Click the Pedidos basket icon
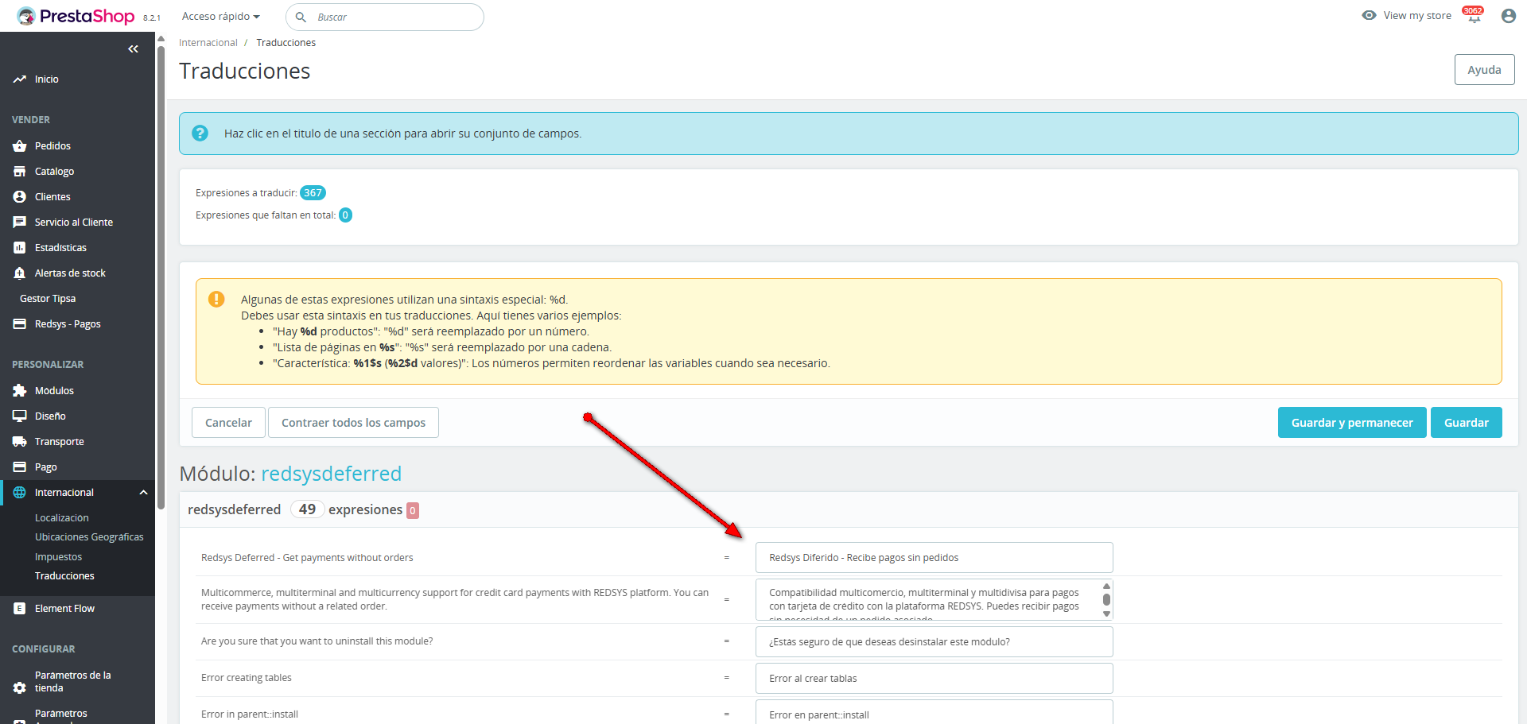 coord(20,146)
